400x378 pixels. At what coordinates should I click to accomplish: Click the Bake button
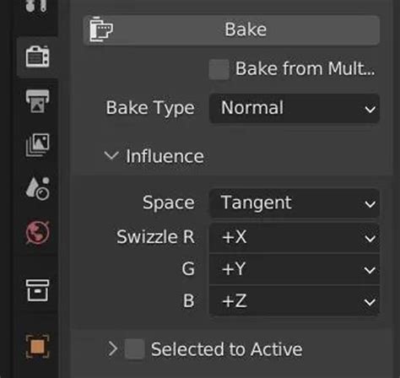pos(231,30)
